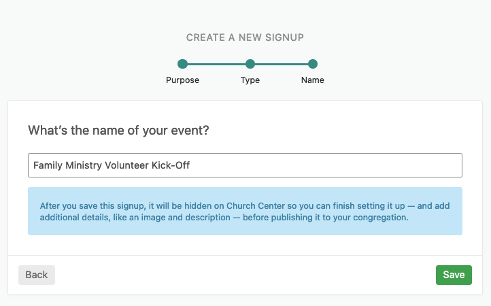The height and width of the screenshot is (306, 491).
Task: Click the "CREATE A NEW SIGNUP" title
Action: tap(245, 37)
